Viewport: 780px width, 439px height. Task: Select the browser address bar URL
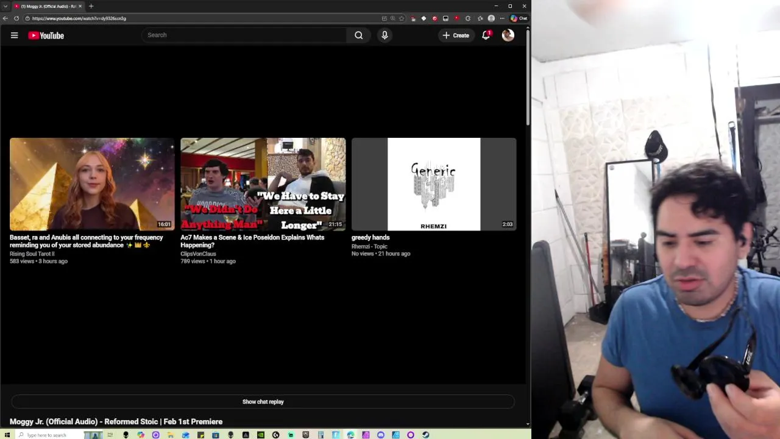[79, 18]
